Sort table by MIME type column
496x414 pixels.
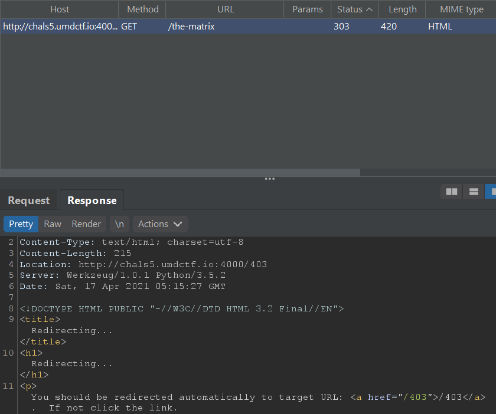[462, 9]
